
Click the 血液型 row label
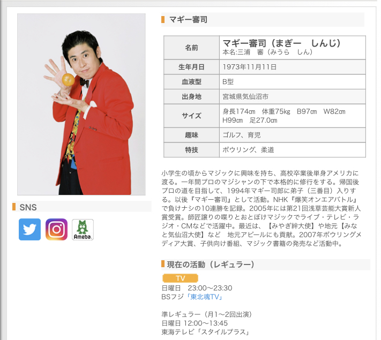pos(191,82)
